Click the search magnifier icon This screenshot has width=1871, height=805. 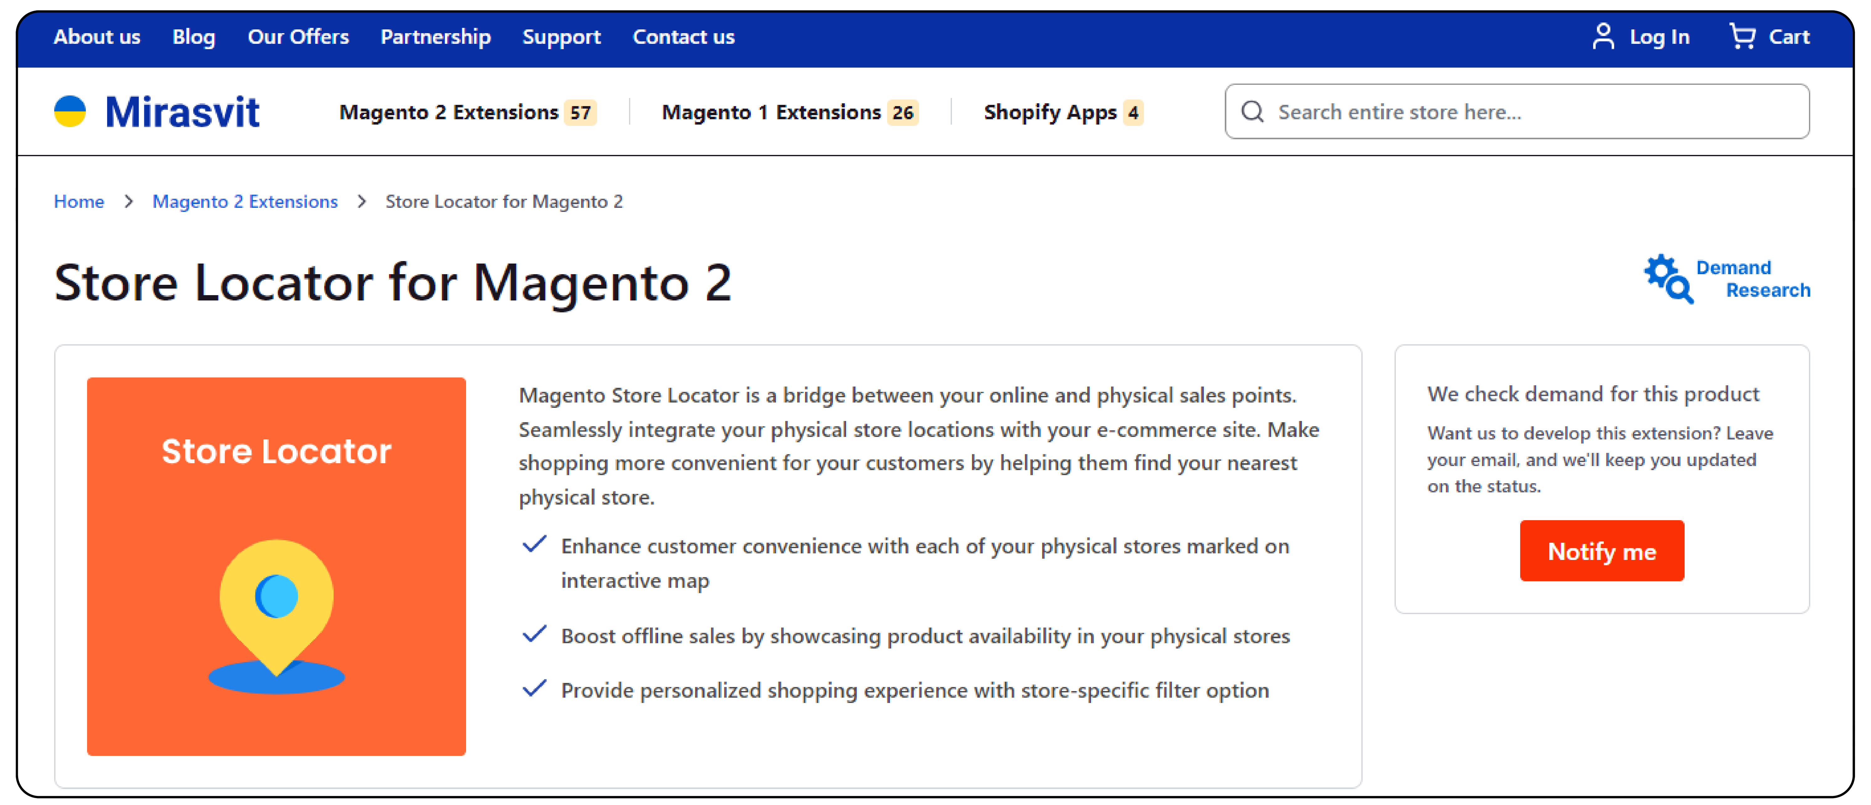click(1252, 112)
